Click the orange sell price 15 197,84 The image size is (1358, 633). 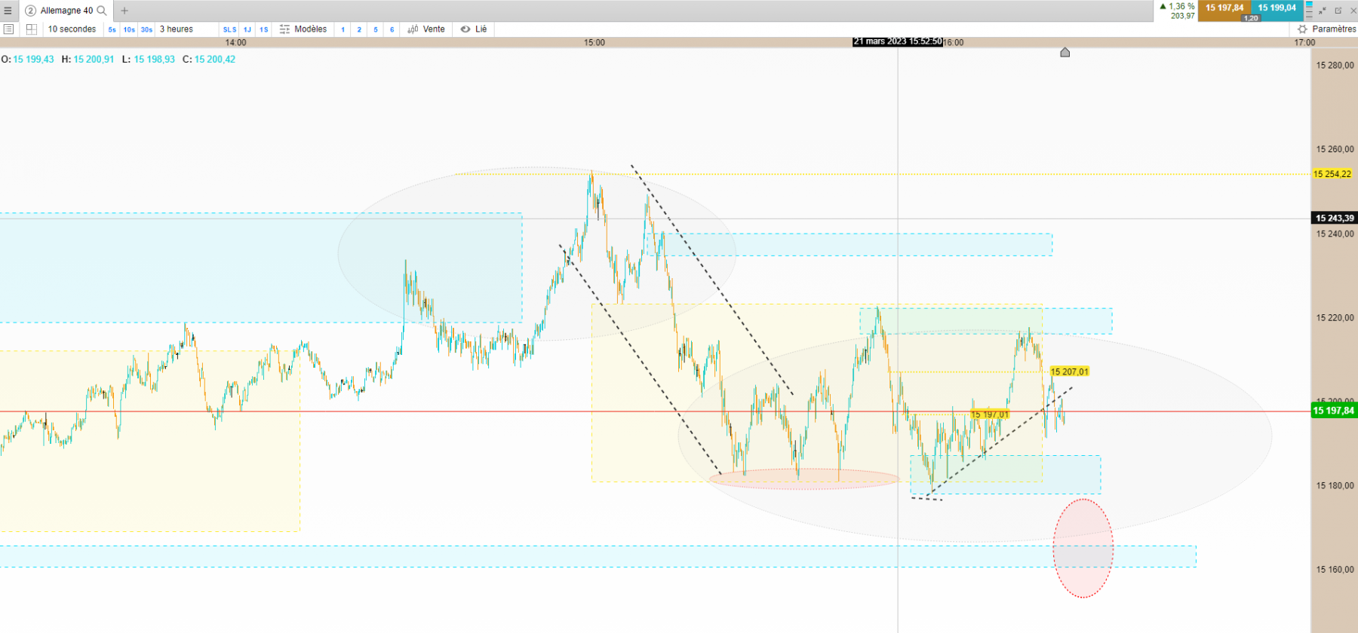pos(1224,8)
